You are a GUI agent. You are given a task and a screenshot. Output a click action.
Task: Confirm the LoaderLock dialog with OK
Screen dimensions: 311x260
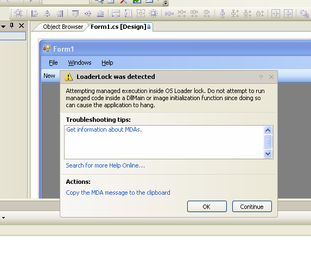click(207, 207)
